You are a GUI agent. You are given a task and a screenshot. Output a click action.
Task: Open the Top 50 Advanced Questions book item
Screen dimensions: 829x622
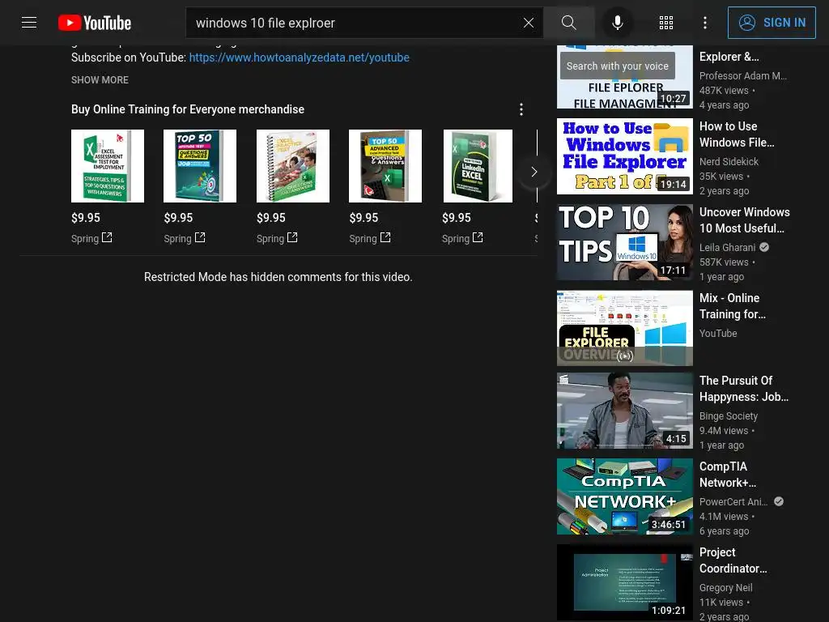click(x=385, y=166)
